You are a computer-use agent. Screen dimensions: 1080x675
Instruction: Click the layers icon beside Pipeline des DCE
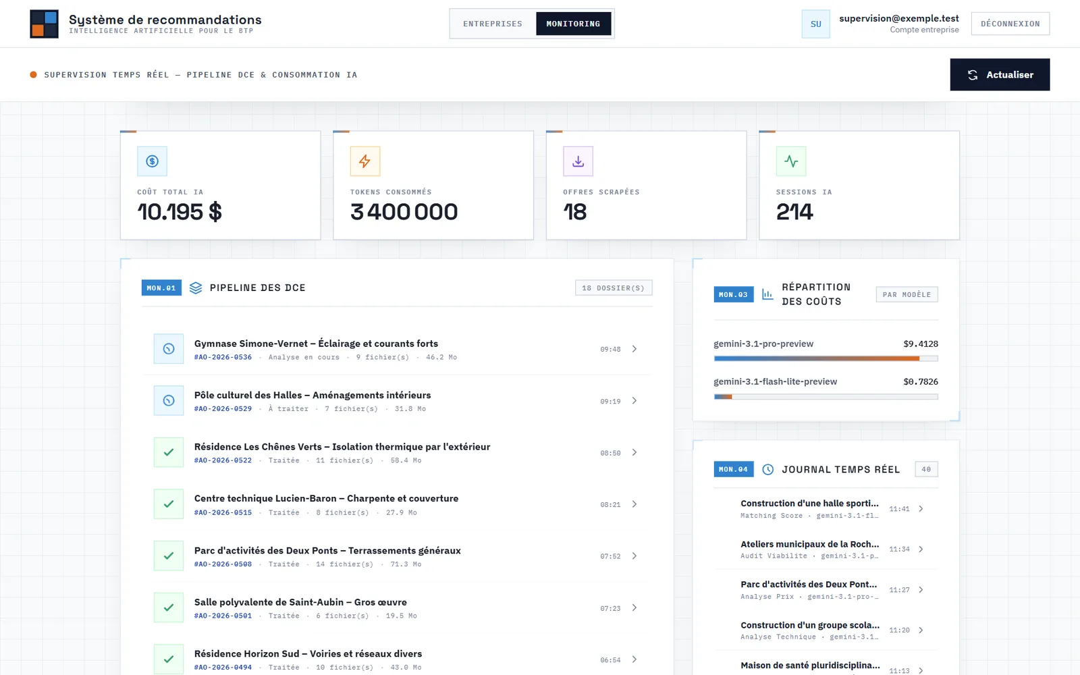(196, 288)
